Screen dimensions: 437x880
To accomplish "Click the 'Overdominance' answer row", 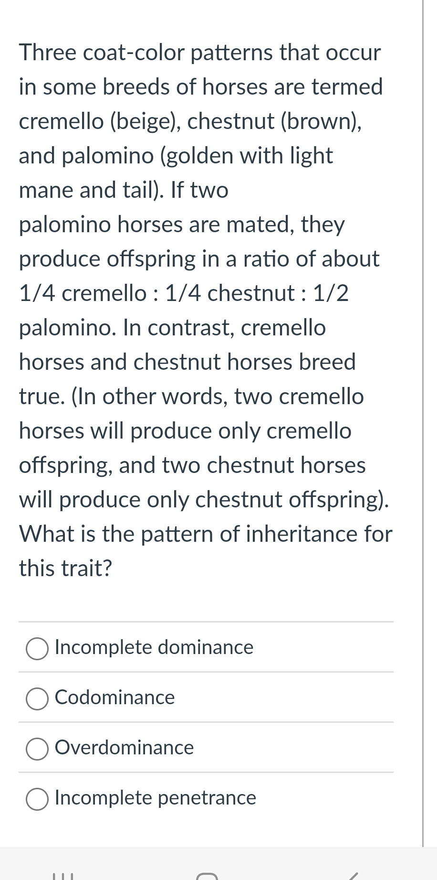I will coord(205,748).
